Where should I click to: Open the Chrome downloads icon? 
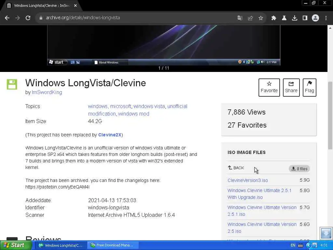[295, 18]
